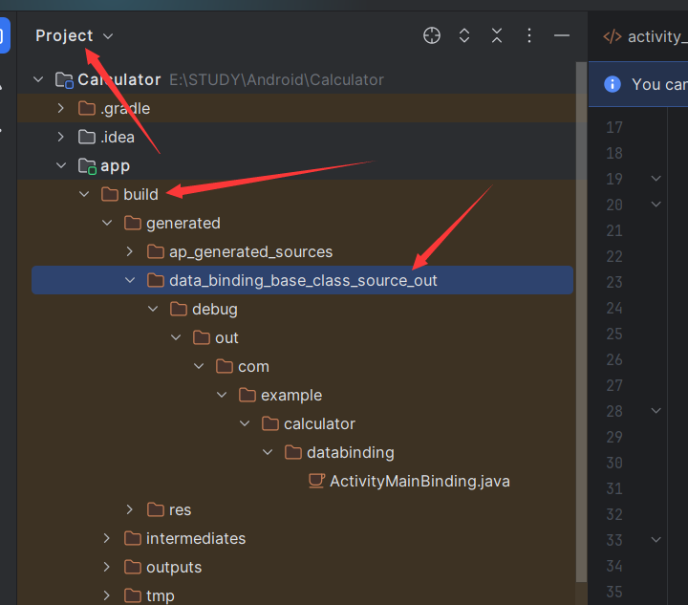Select the res folder label
Image resolution: width=688 pixels, height=605 pixels.
[180, 509]
